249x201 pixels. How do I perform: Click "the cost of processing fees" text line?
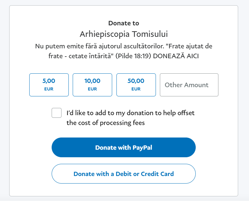(106, 123)
